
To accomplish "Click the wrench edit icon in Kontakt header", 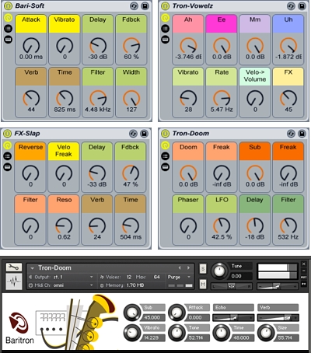I will [14, 267].
